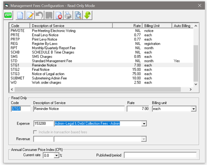The width and height of the screenshot is (207, 165).
Task: Sort by the Code column header
Action: (20, 26)
